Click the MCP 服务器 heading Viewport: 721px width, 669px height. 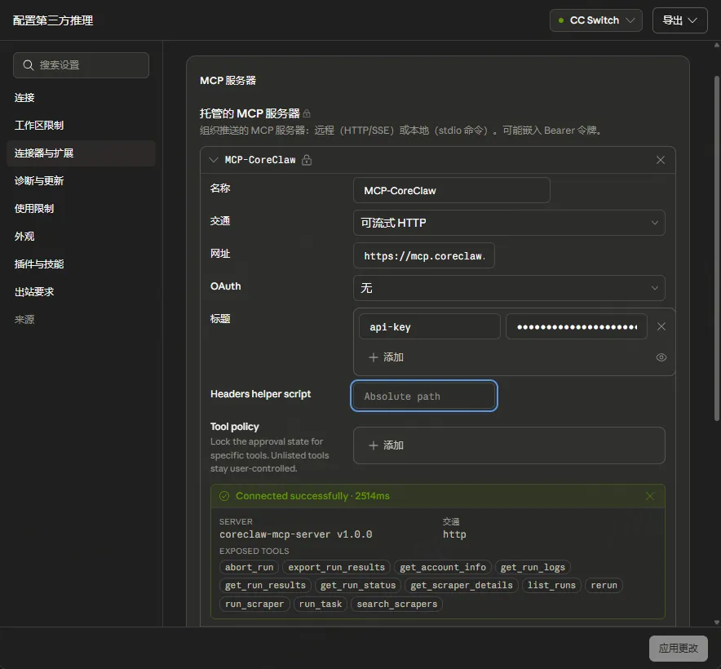228,81
